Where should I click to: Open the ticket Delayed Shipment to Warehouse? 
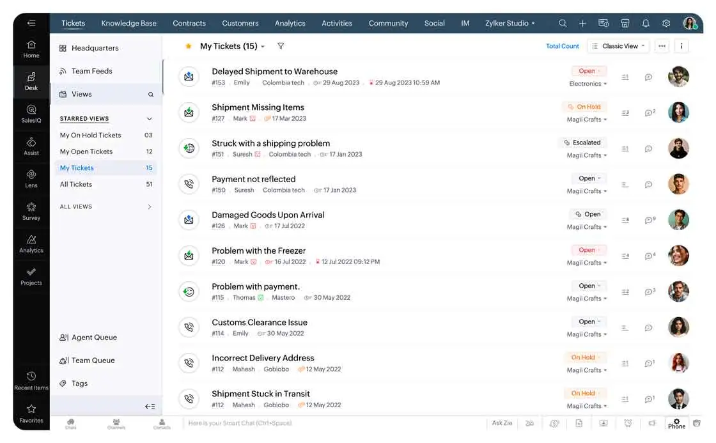pos(274,71)
